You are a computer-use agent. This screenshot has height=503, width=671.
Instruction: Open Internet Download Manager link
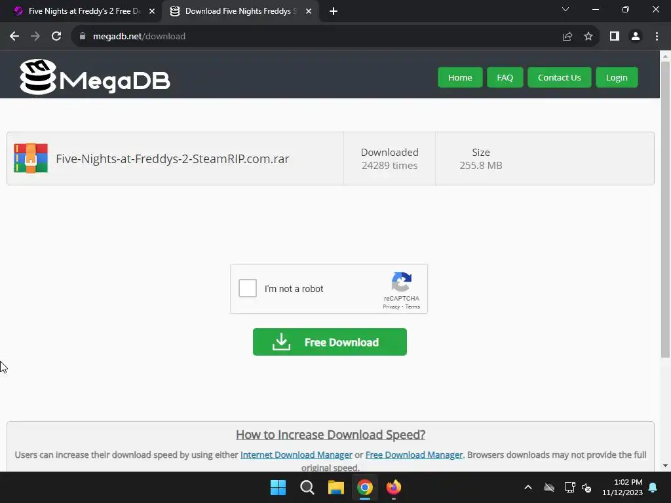click(x=296, y=455)
